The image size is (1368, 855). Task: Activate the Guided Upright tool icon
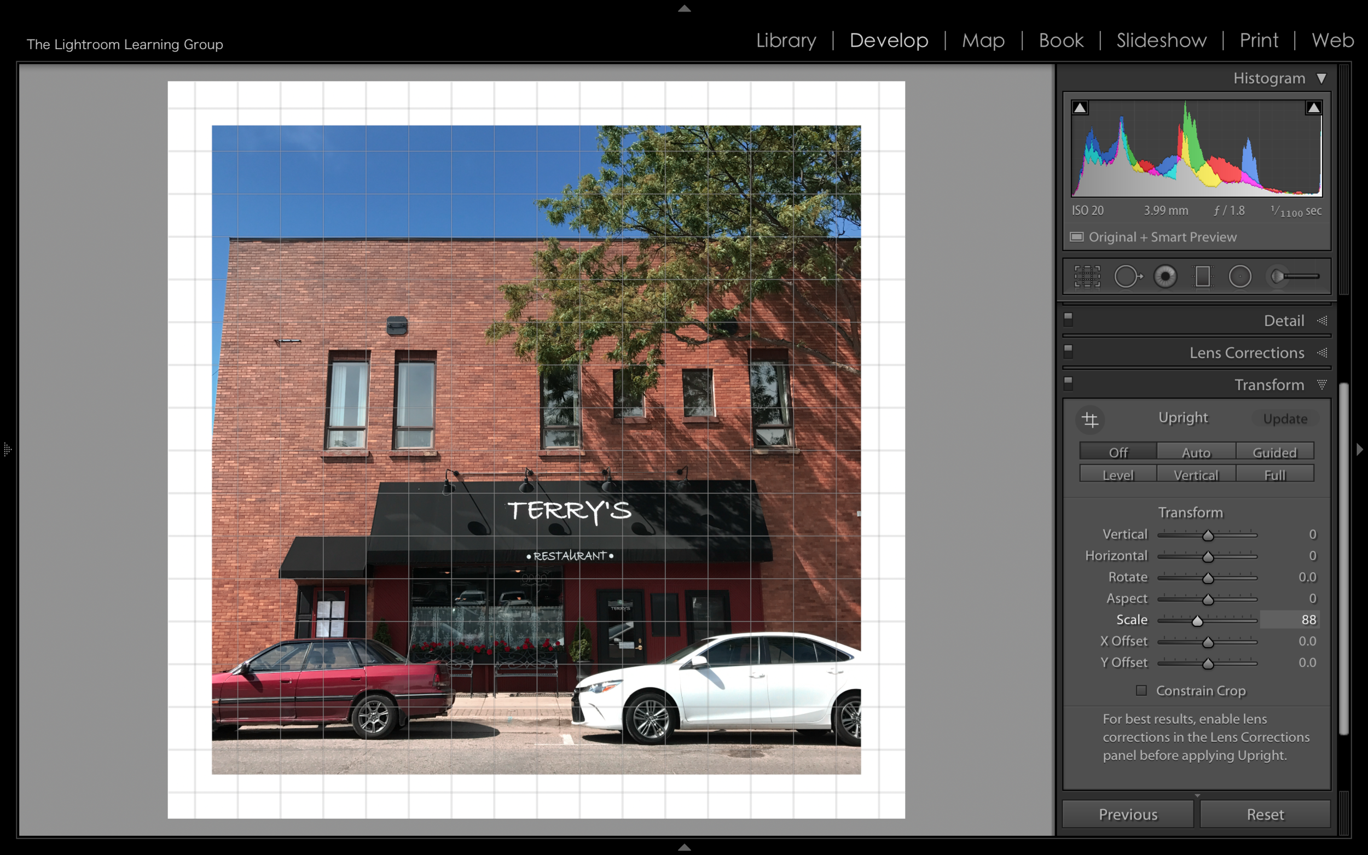(x=1090, y=420)
